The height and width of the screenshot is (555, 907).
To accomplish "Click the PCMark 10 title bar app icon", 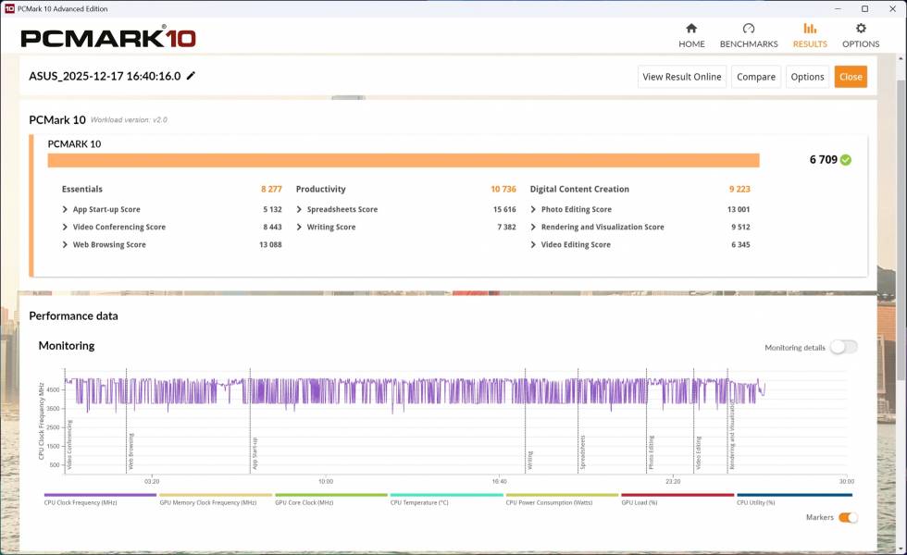I will [8, 8].
